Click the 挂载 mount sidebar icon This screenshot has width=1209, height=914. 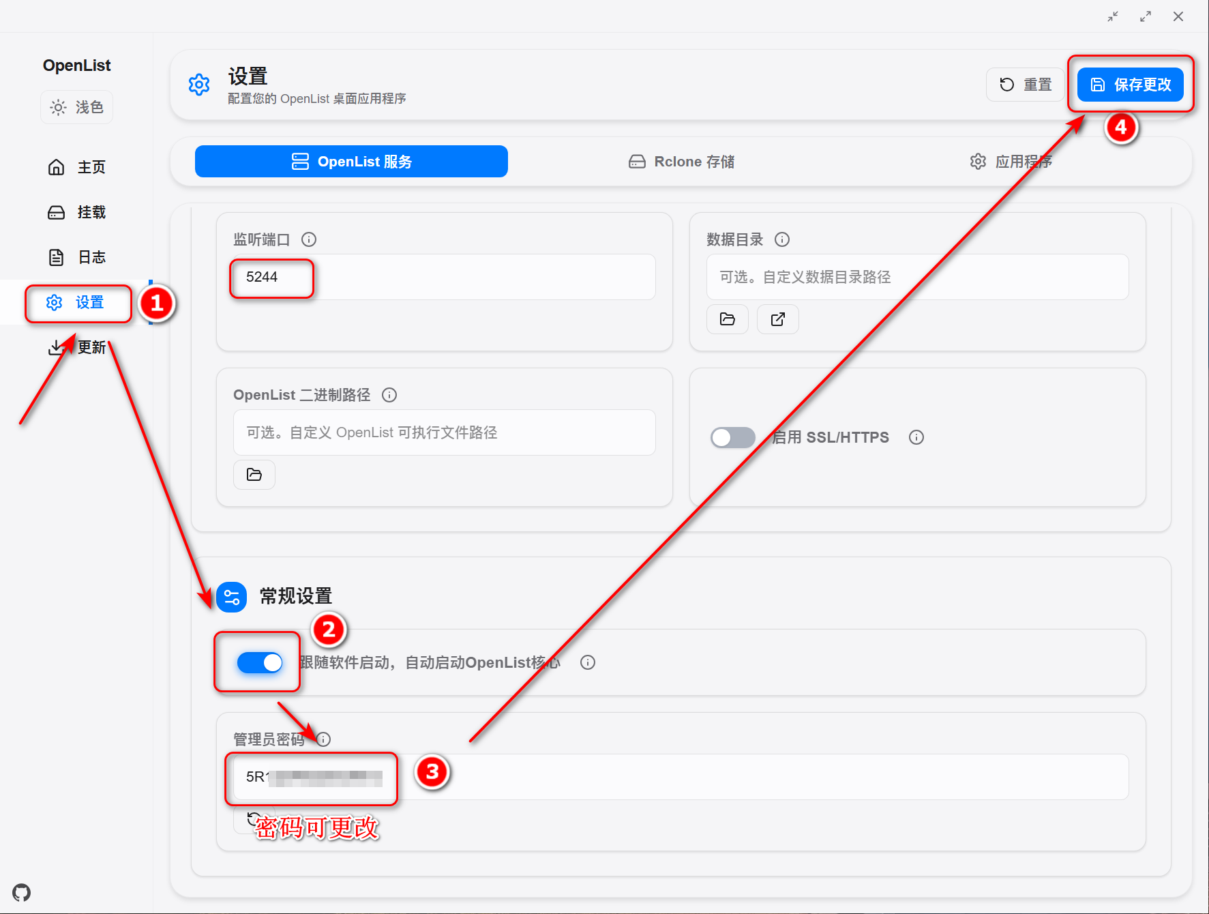click(77, 212)
